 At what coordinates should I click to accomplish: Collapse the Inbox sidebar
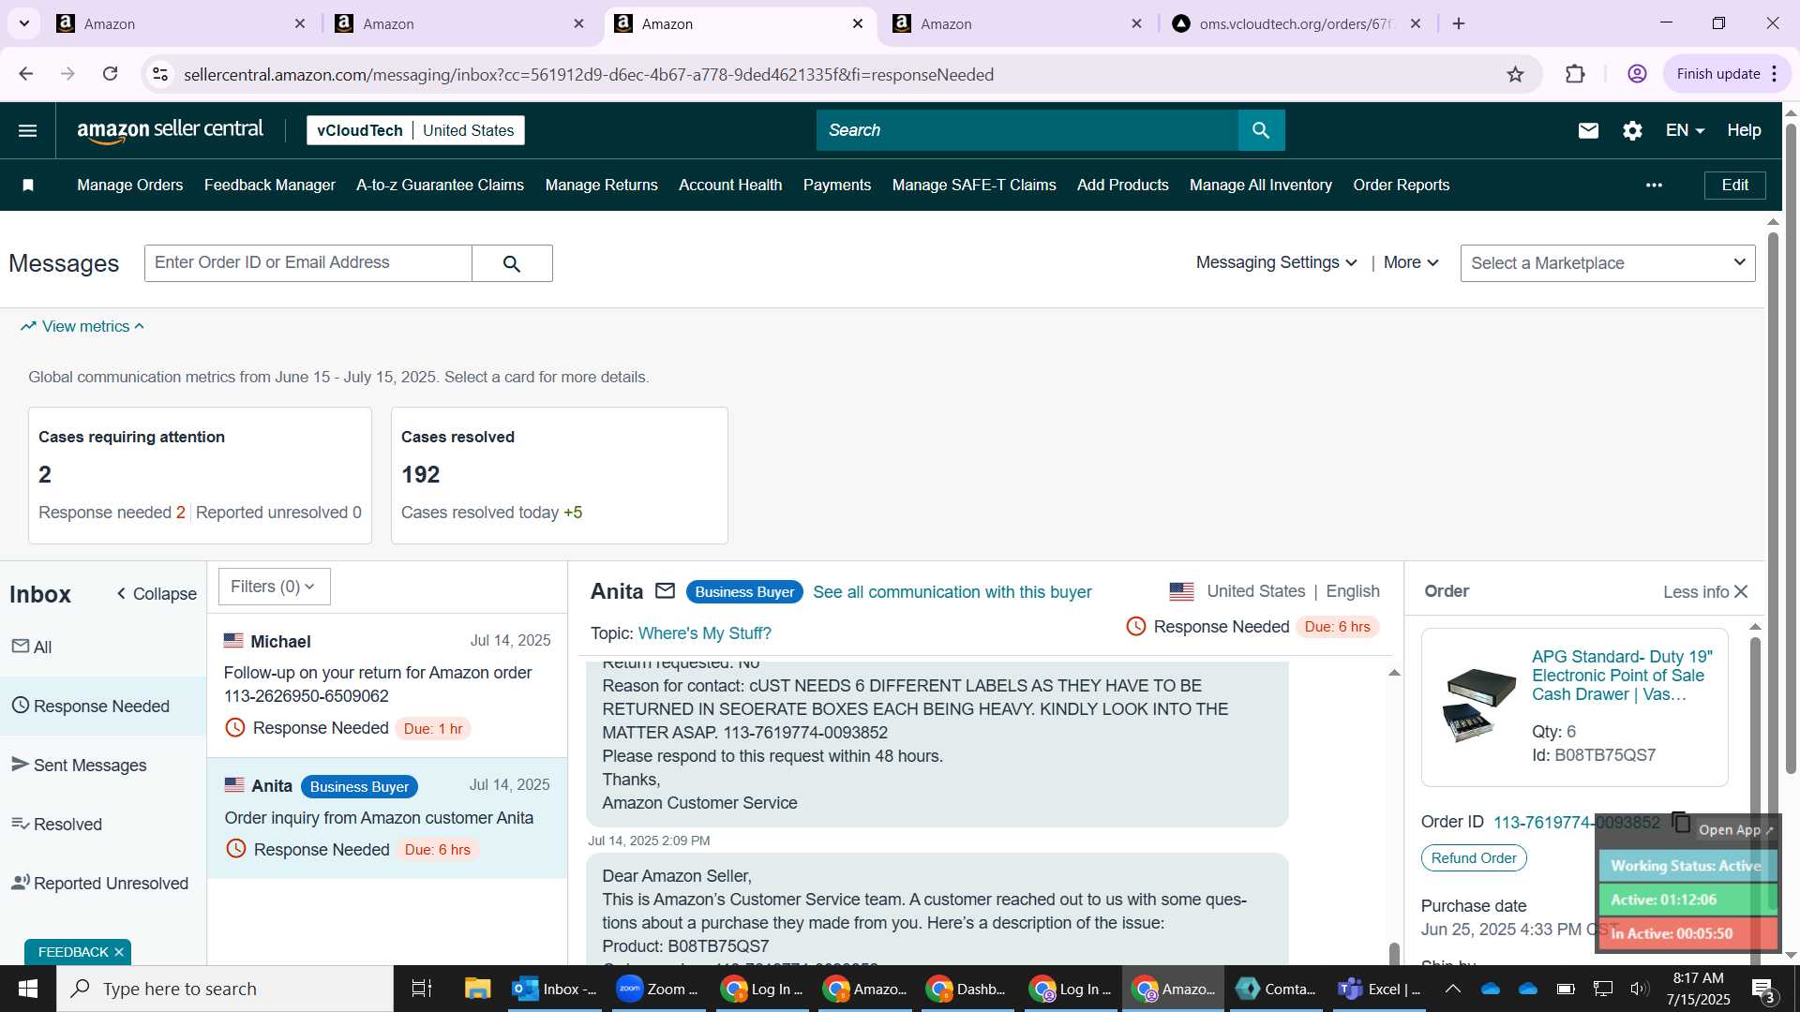(157, 594)
